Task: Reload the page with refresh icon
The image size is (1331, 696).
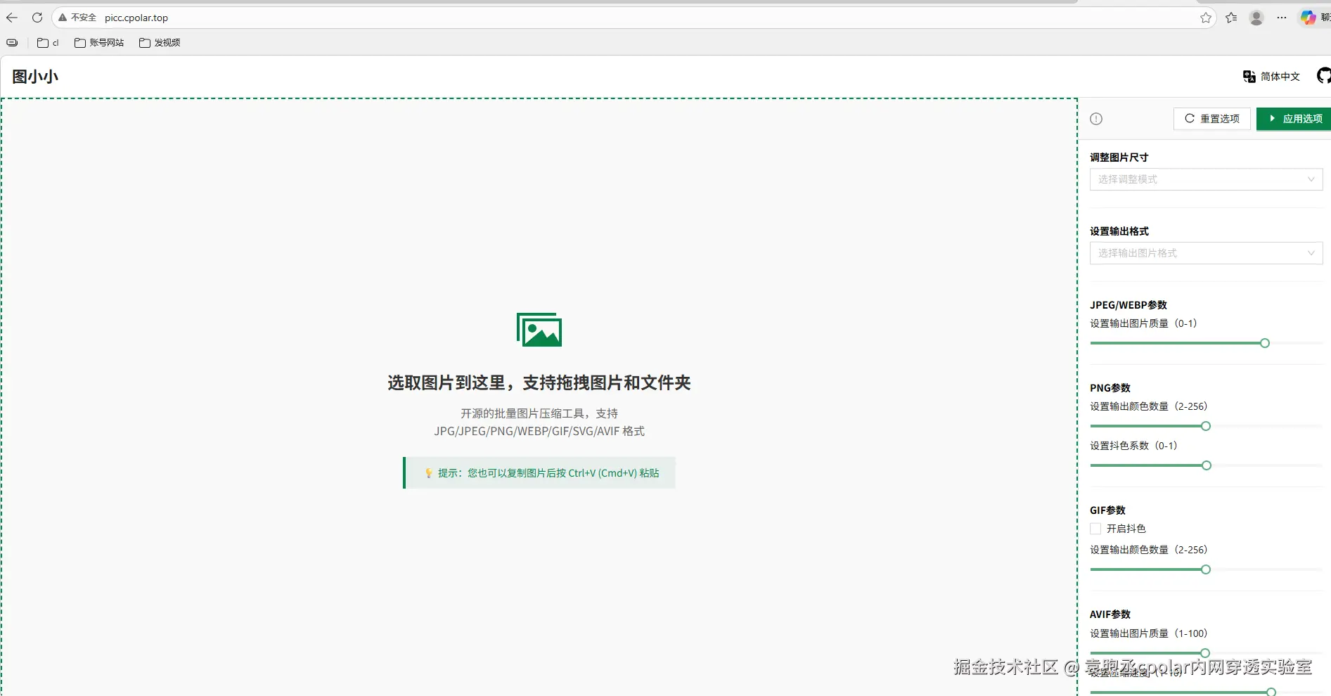Action: pyautogui.click(x=37, y=18)
